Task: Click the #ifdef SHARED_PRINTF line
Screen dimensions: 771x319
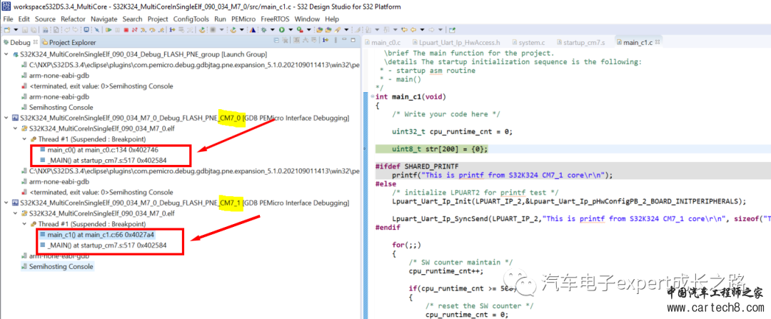Action: pos(418,166)
